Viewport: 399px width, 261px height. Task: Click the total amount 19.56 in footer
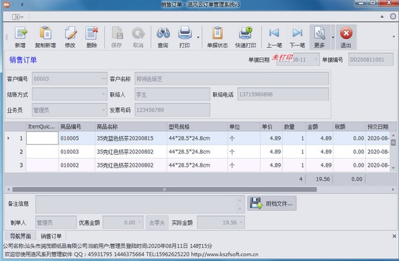click(x=322, y=179)
